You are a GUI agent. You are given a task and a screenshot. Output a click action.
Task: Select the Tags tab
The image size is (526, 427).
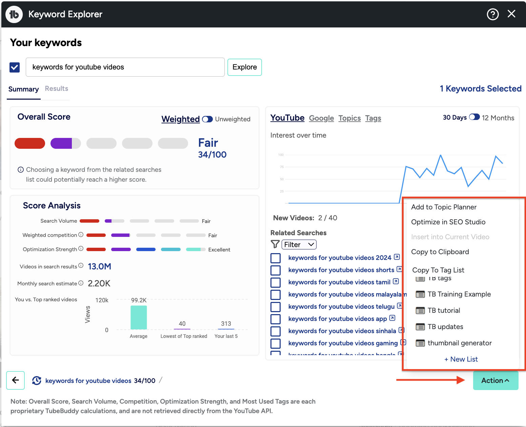[x=373, y=118]
